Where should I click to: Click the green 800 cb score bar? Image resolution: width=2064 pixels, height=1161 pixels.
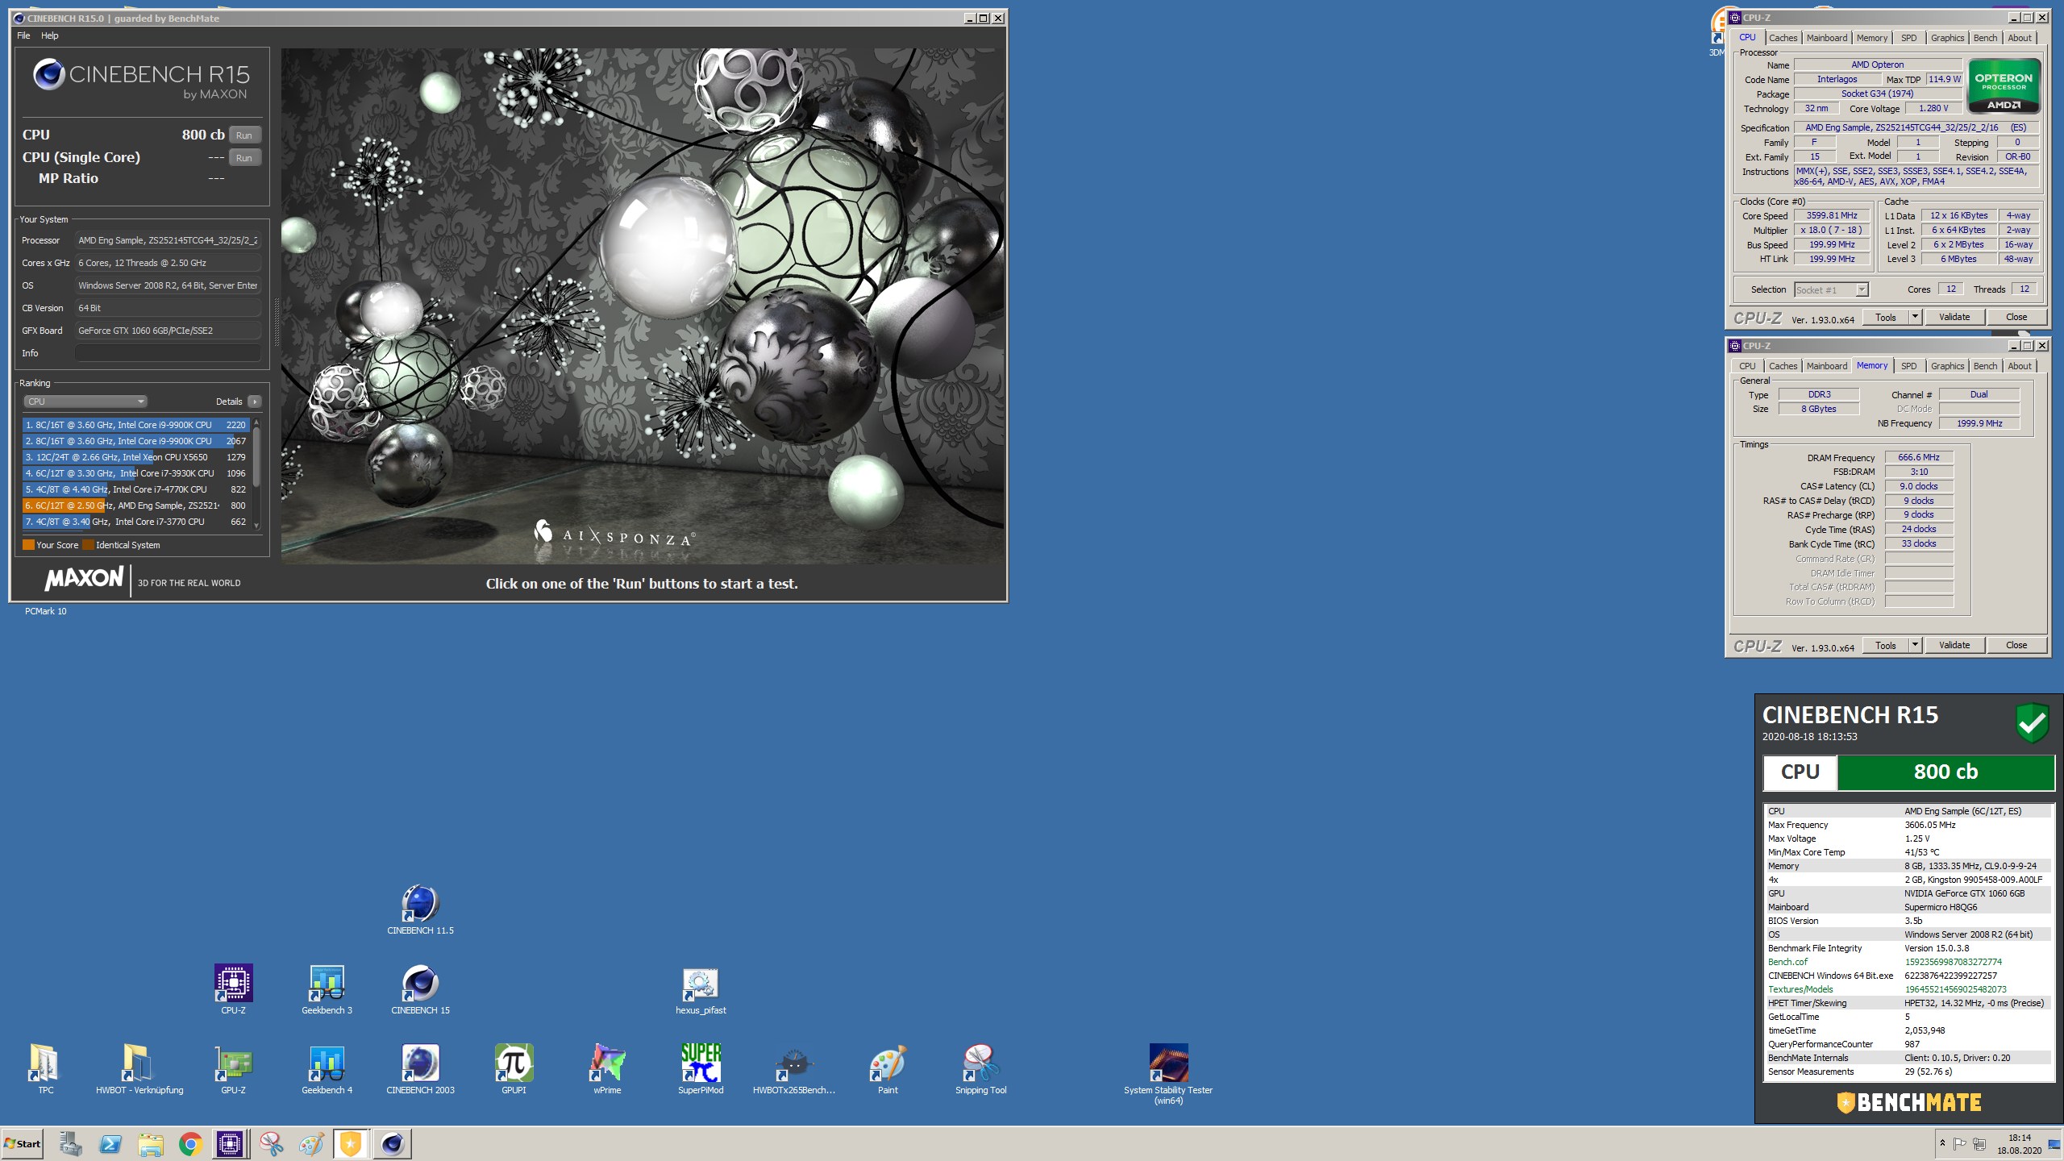tap(1945, 772)
